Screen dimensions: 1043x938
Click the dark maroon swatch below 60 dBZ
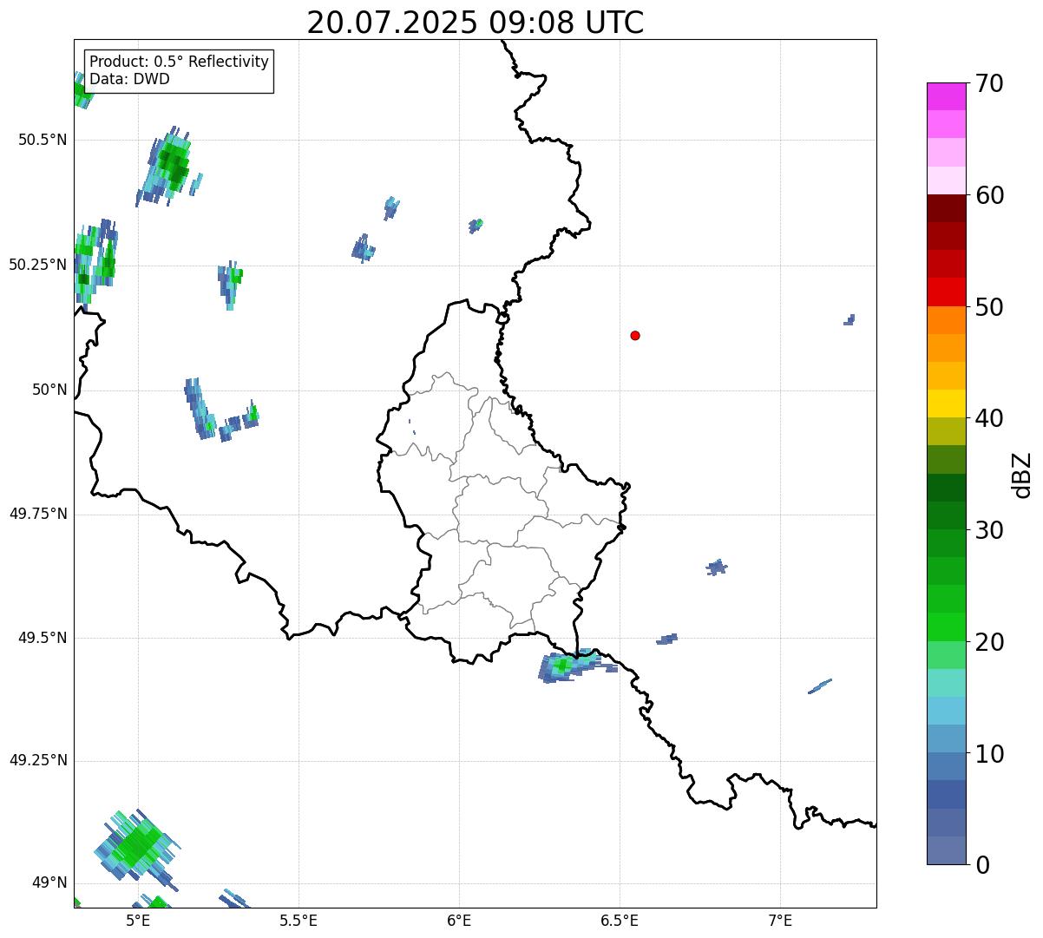(946, 208)
